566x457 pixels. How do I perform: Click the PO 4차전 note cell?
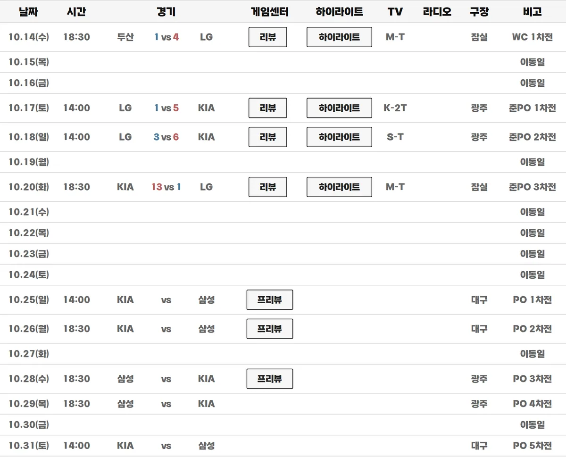point(533,404)
